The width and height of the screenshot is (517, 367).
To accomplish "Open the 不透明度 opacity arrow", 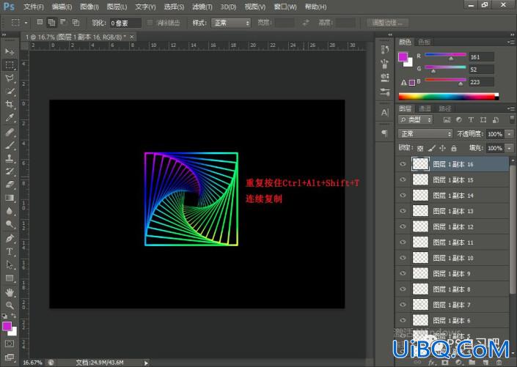I will click(x=510, y=134).
